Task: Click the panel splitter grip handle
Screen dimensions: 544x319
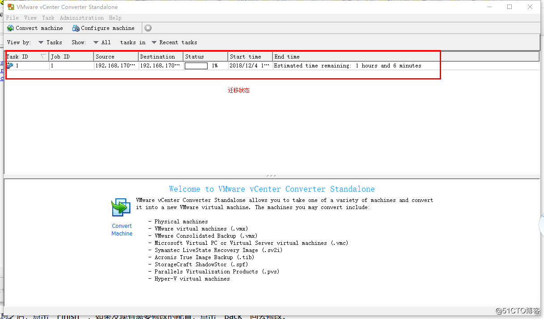Action: (x=272, y=176)
